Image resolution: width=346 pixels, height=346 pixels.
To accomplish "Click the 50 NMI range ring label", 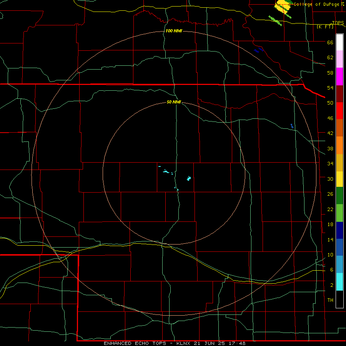I will [x=174, y=102].
